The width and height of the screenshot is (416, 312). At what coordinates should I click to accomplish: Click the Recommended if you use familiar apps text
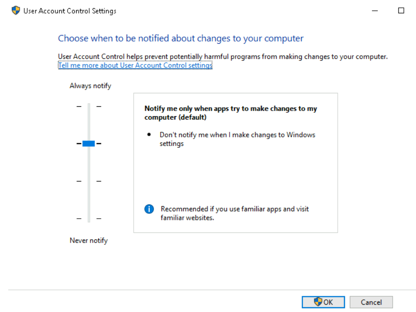pyautogui.click(x=235, y=213)
